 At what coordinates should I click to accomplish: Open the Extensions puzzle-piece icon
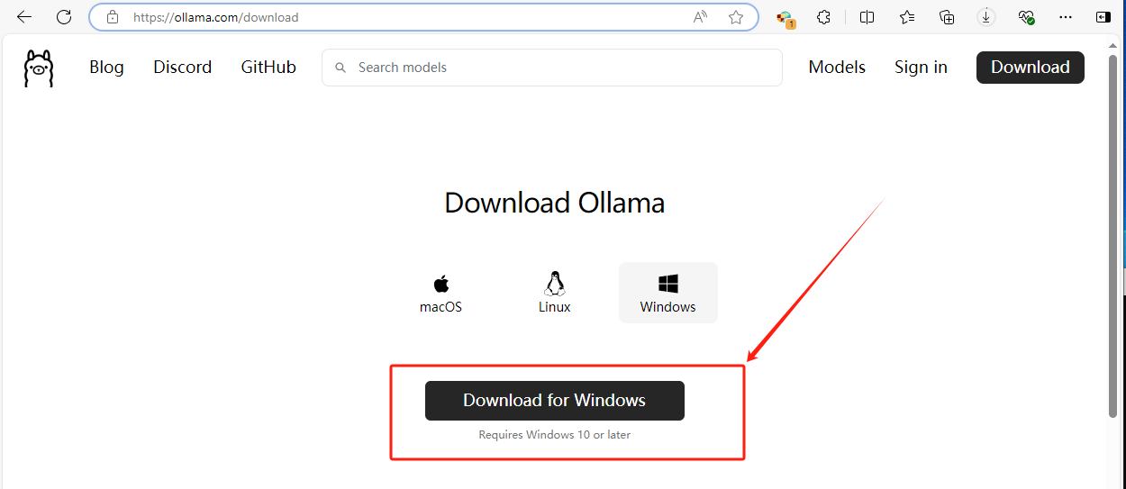823,17
